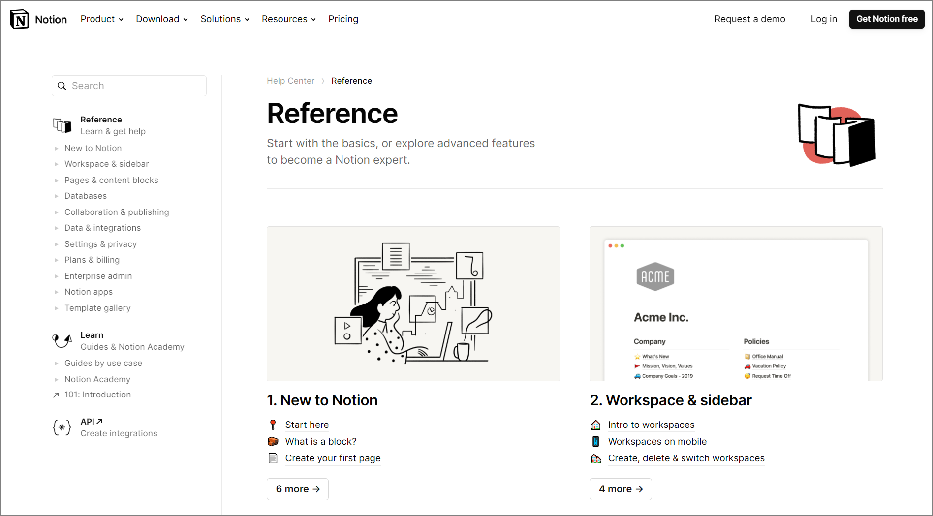The width and height of the screenshot is (933, 516).
Task: Click the Learn sidebar heading
Action: pyautogui.click(x=92, y=335)
